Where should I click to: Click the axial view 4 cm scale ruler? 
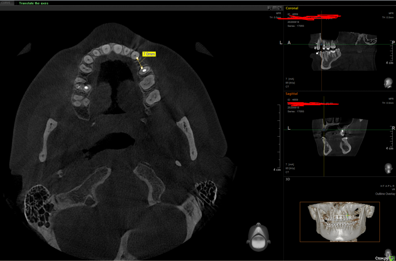click(279, 137)
